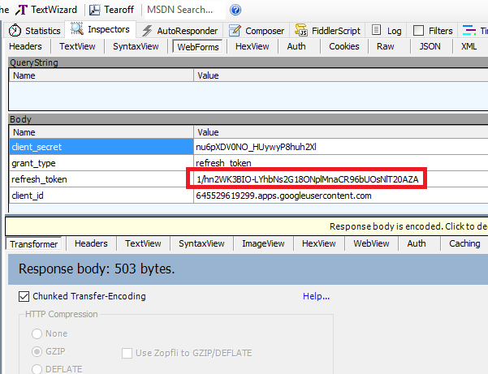Image resolution: width=488 pixels, height=374 pixels.
Task: Click the Log document icon
Action: tap(376, 30)
